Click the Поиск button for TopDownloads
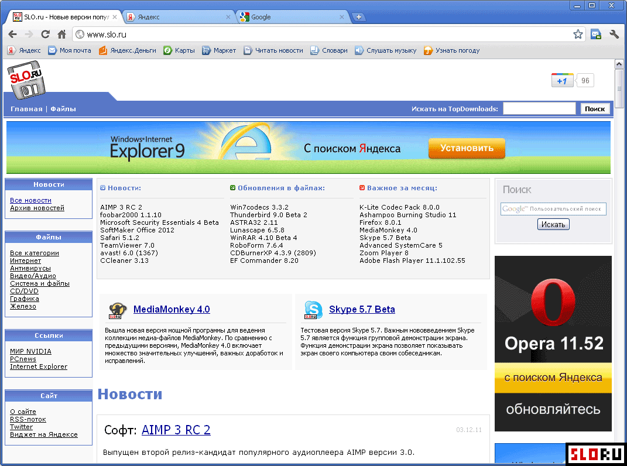 click(595, 109)
